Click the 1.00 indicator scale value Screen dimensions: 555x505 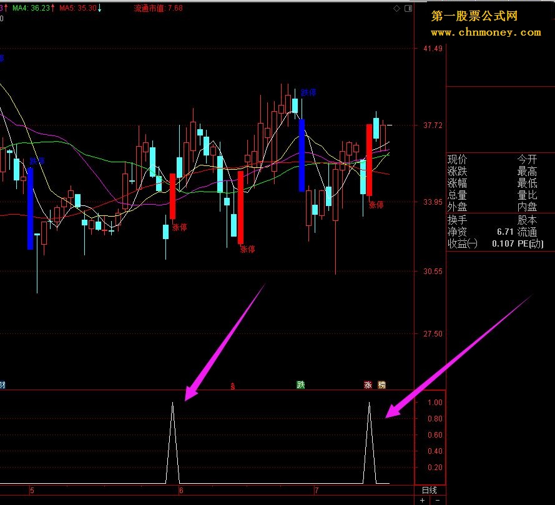tap(435, 403)
